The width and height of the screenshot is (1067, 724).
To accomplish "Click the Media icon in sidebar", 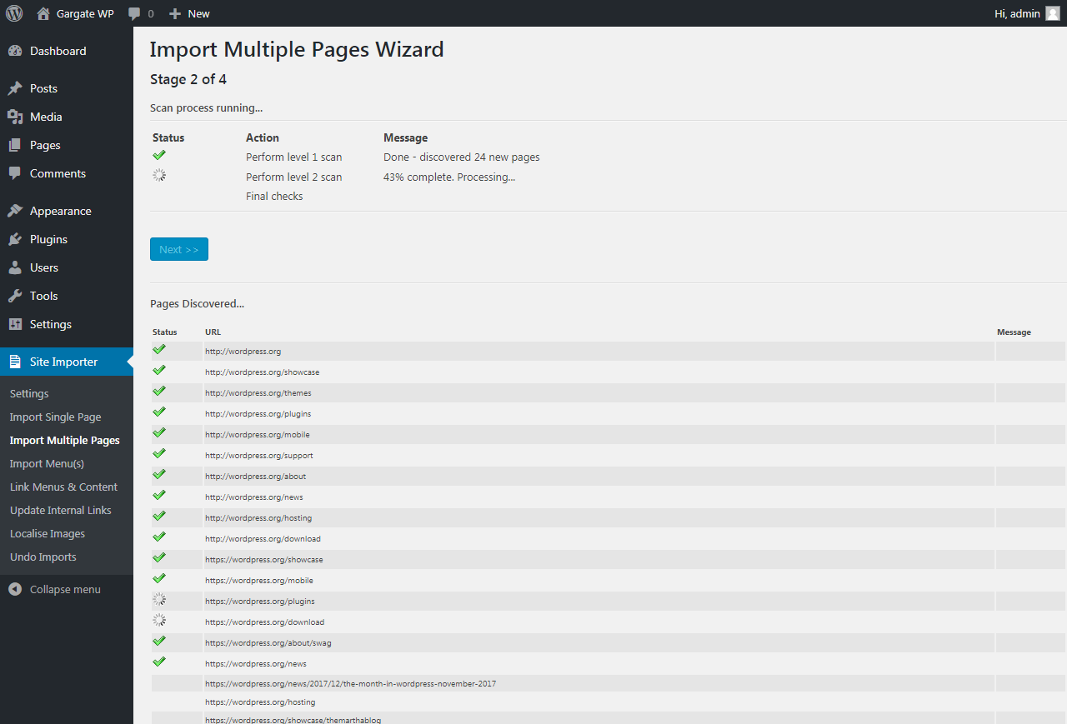I will [x=15, y=117].
